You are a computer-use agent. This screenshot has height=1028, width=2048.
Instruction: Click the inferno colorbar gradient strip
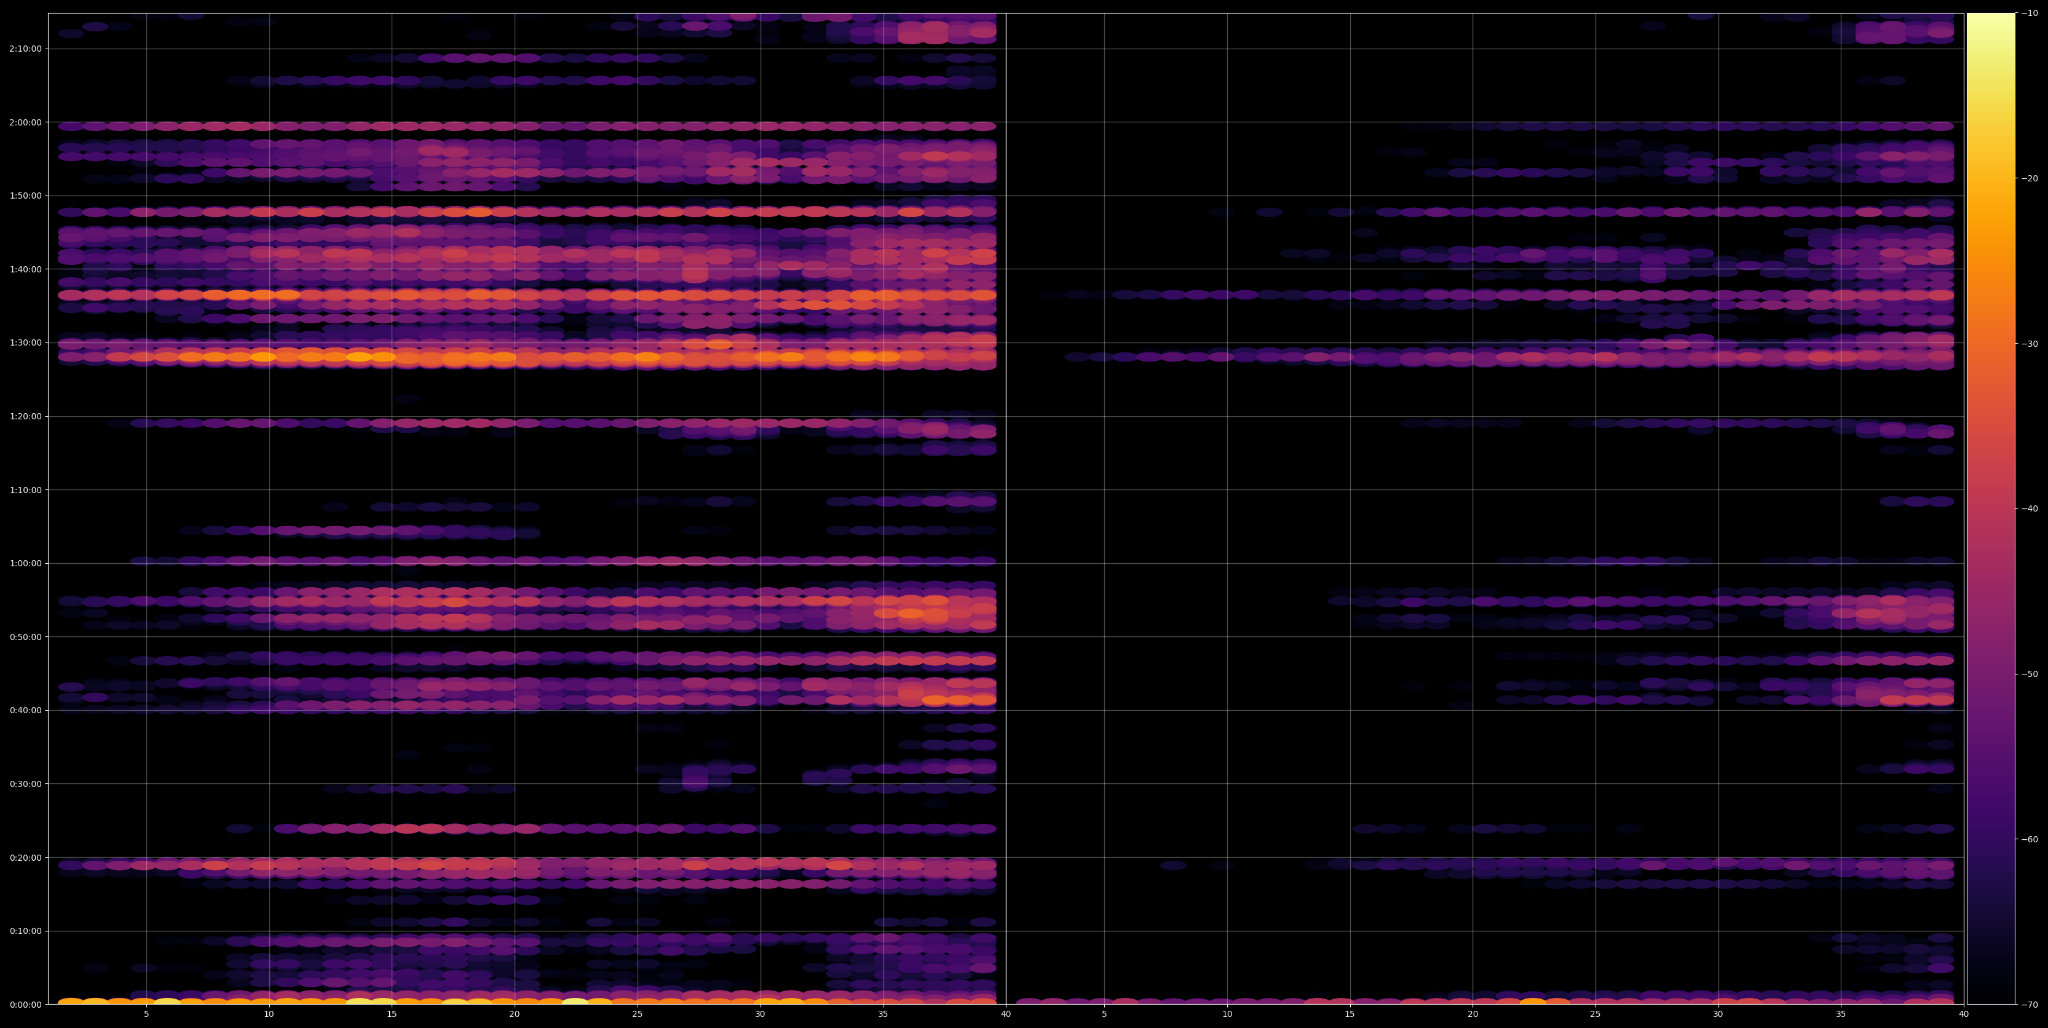[x=1991, y=509]
